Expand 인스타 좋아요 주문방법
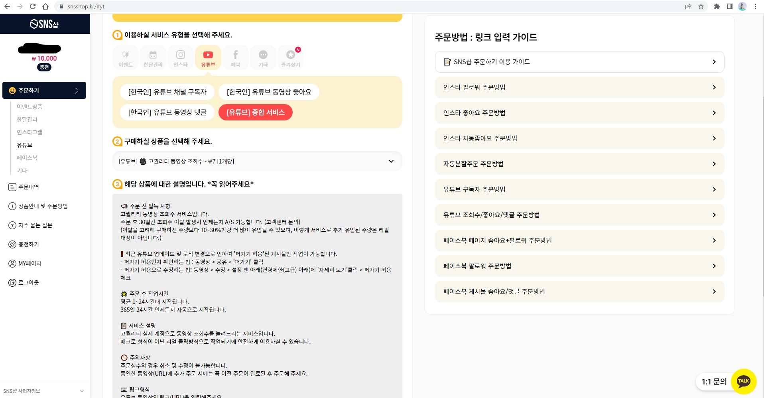Viewport: 764px width, 398px height. point(579,113)
